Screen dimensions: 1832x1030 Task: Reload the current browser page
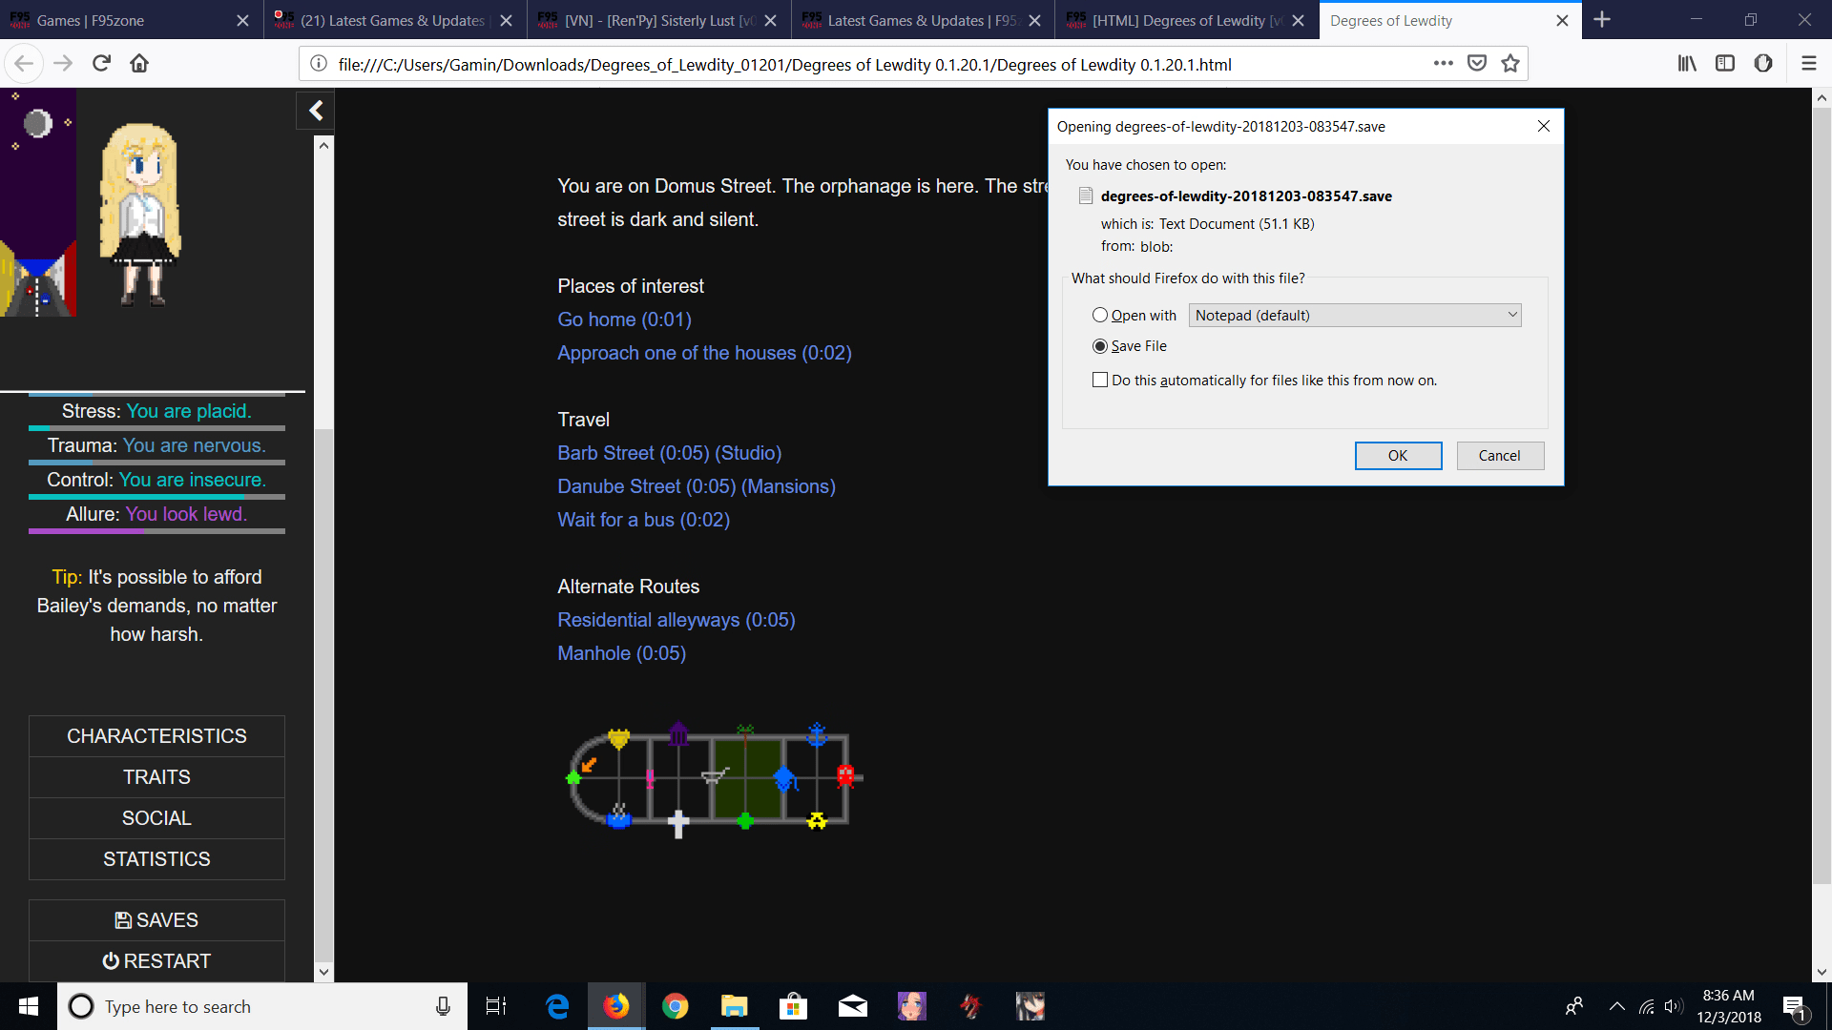click(x=101, y=64)
